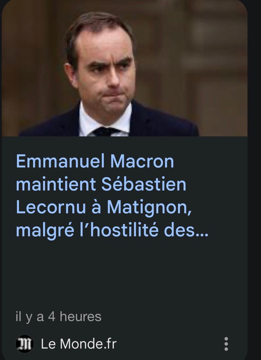Viewport: 261px width, 360px height.
Task: Click the man's dark tie in the photo
Action: pyautogui.click(x=106, y=132)
